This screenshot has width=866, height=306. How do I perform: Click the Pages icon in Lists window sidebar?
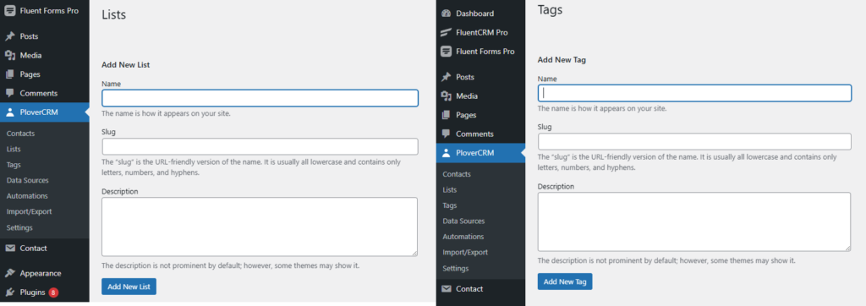[10, 74]
